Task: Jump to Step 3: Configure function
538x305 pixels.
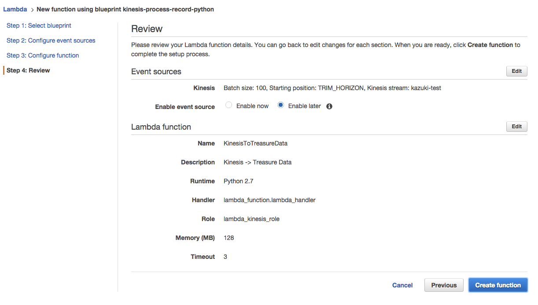Action: [43, 55]
